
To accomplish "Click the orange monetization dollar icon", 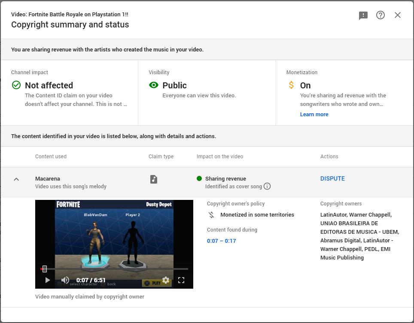I will [x=291, y=85].
